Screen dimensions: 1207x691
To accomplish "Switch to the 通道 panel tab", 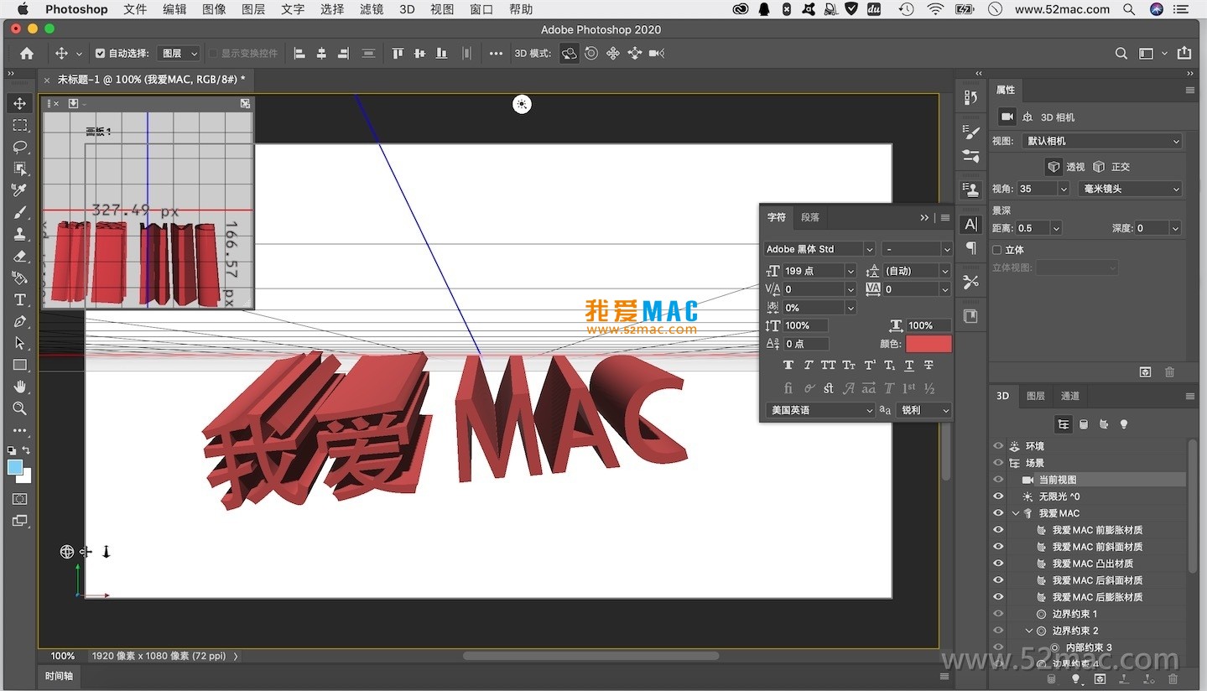I will (1070, 396).
